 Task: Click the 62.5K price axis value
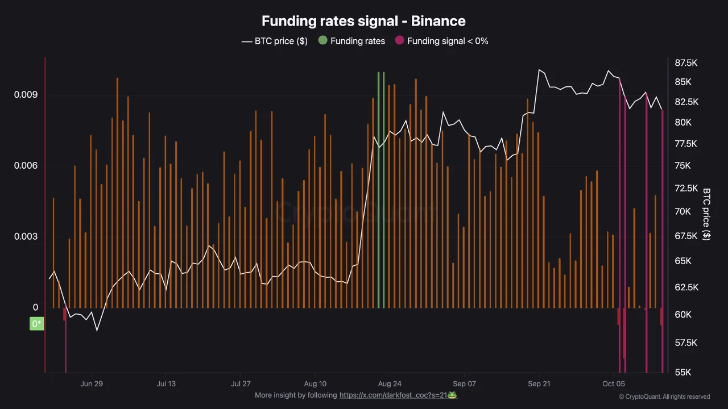click(x=686, y=287)
